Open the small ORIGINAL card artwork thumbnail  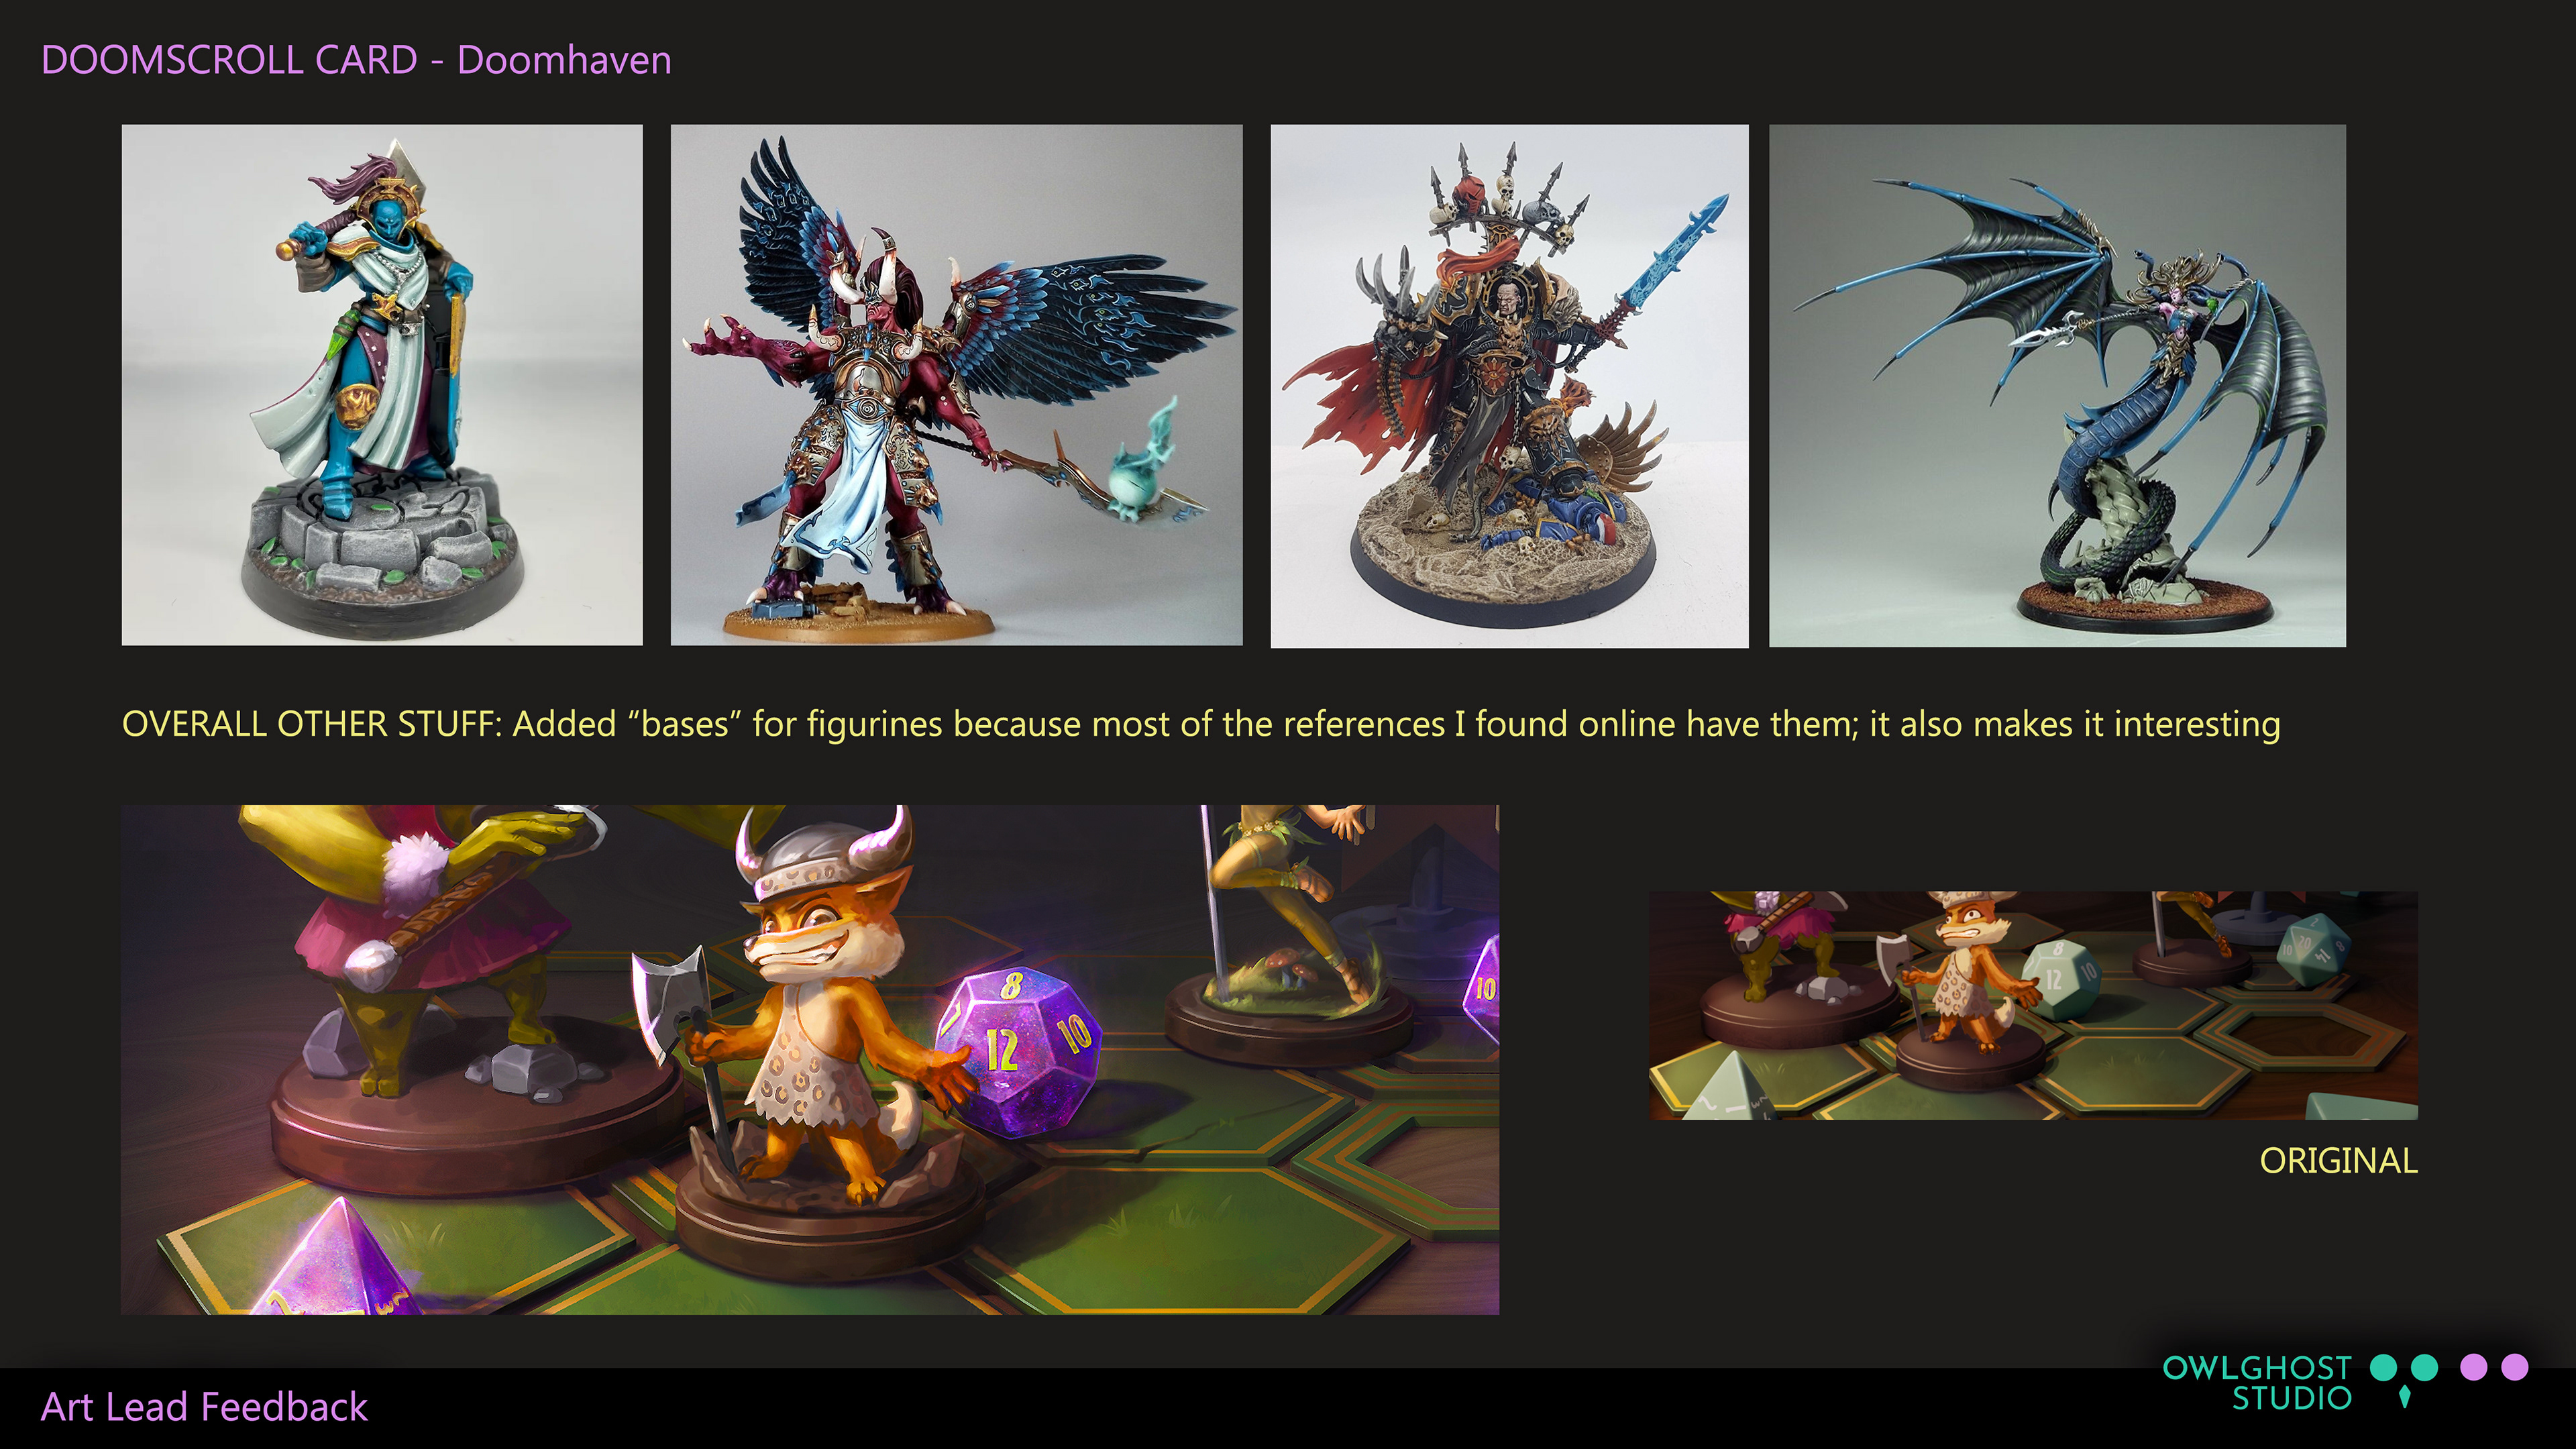(x=2033, y=1005)
